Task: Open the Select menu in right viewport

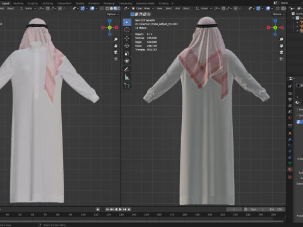Action: pyautogui.click(x=169, y=8)
